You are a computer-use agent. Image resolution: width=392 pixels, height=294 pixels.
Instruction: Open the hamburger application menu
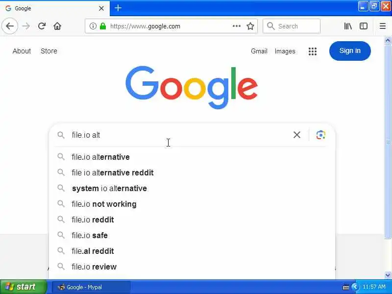pos(383,26)
